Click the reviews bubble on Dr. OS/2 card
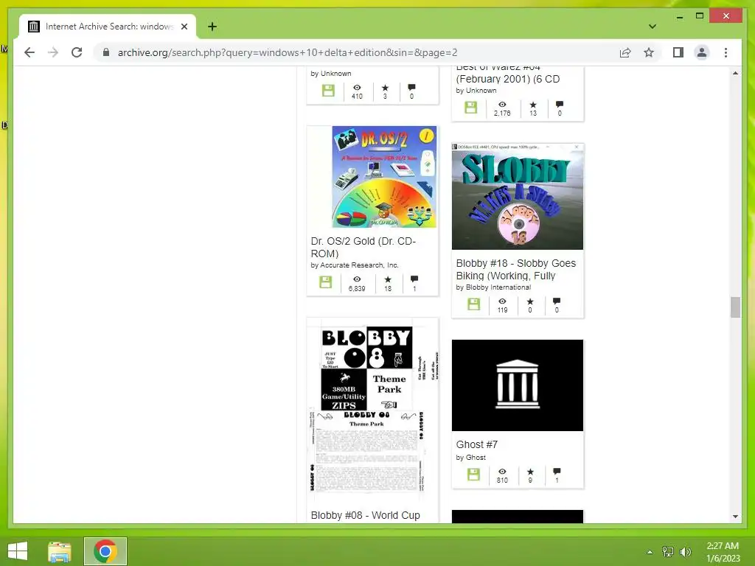The width and height of the screenshot is (755, 566). click(414, 279)
